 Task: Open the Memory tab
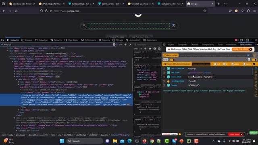(x=104, y=40)
